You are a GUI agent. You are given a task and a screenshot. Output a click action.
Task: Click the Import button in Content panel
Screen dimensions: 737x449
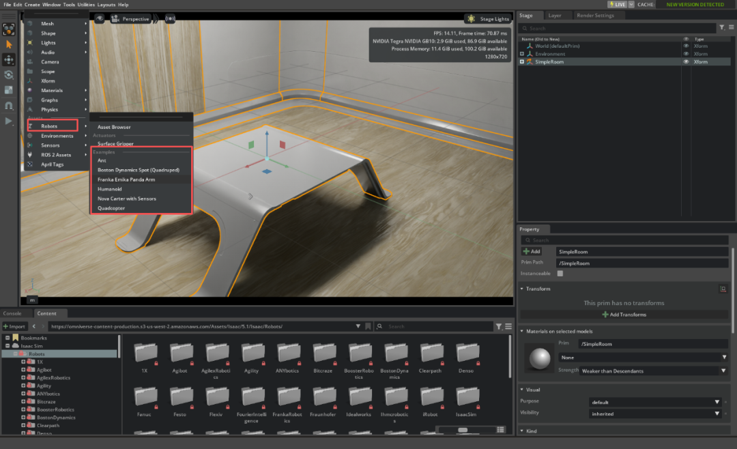14,326
